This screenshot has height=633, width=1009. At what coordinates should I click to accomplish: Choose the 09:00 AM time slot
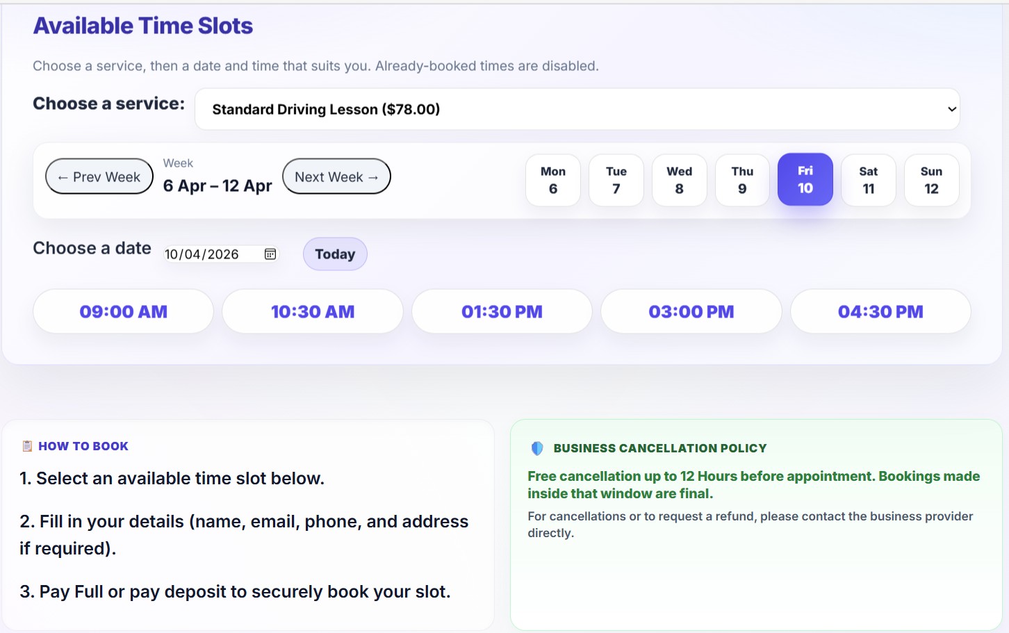coord(122,311)
